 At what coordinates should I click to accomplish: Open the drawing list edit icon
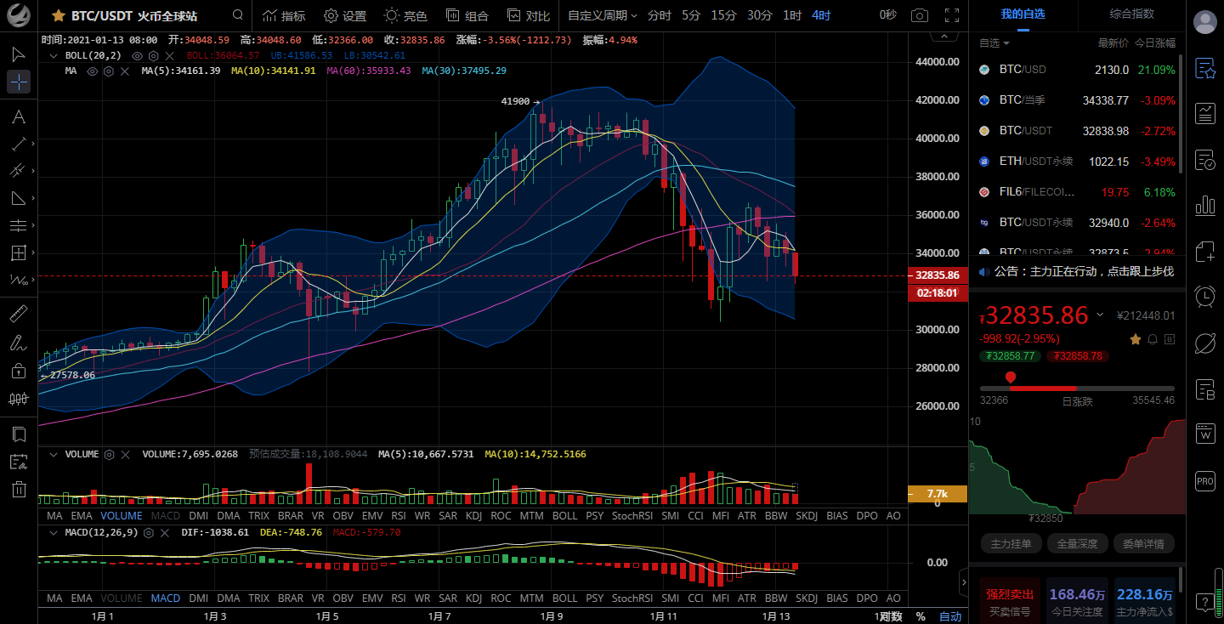pos(19,462)
